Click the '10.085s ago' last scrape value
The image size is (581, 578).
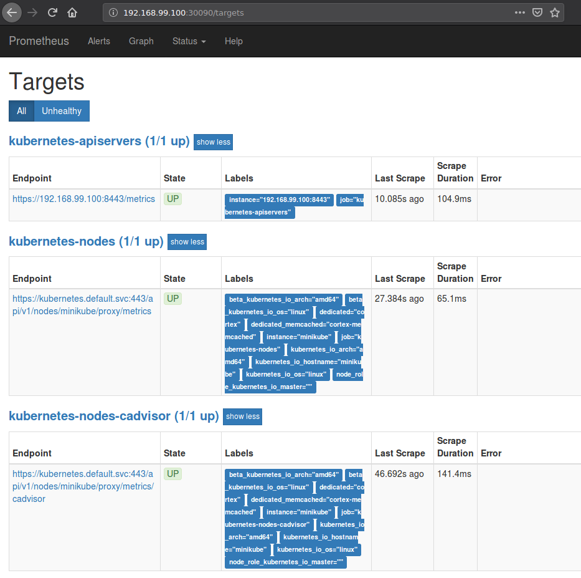coord(399,199)
